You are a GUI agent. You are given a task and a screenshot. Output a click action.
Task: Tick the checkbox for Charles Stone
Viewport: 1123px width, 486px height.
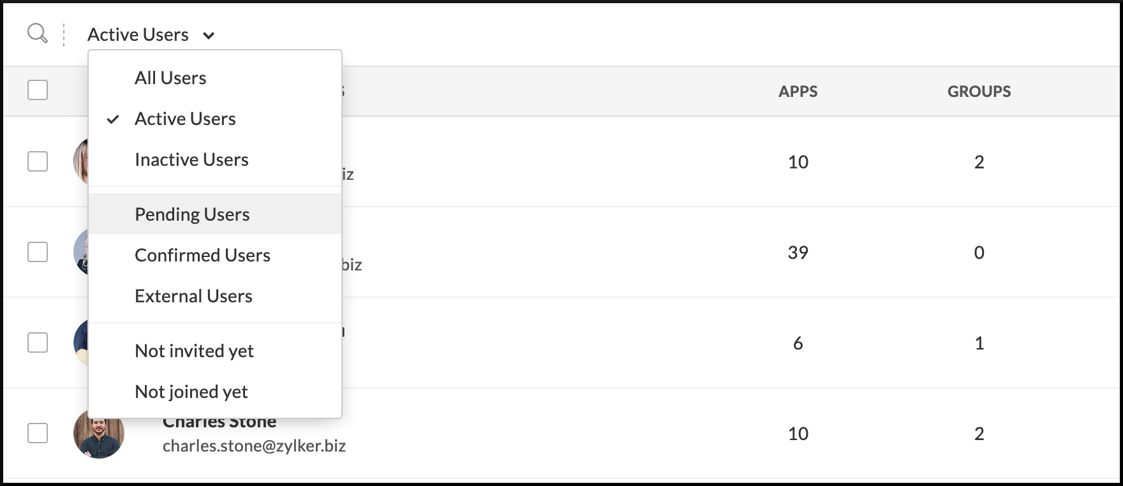(38, 433)
